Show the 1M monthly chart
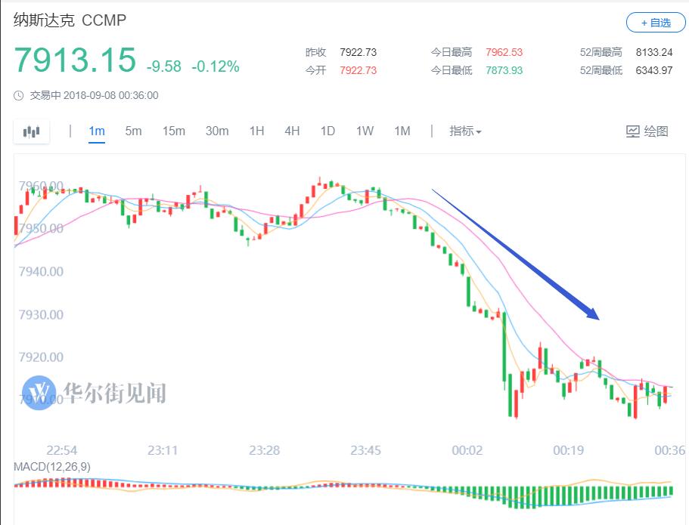689x525 pixels. click(402, 131)
